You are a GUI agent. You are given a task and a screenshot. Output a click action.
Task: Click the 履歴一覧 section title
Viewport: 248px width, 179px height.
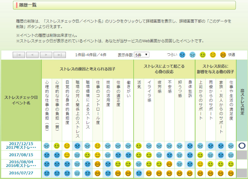click(28, 5)
